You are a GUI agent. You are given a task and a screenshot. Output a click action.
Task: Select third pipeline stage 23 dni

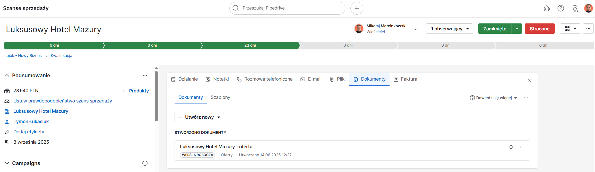(250, 45)
